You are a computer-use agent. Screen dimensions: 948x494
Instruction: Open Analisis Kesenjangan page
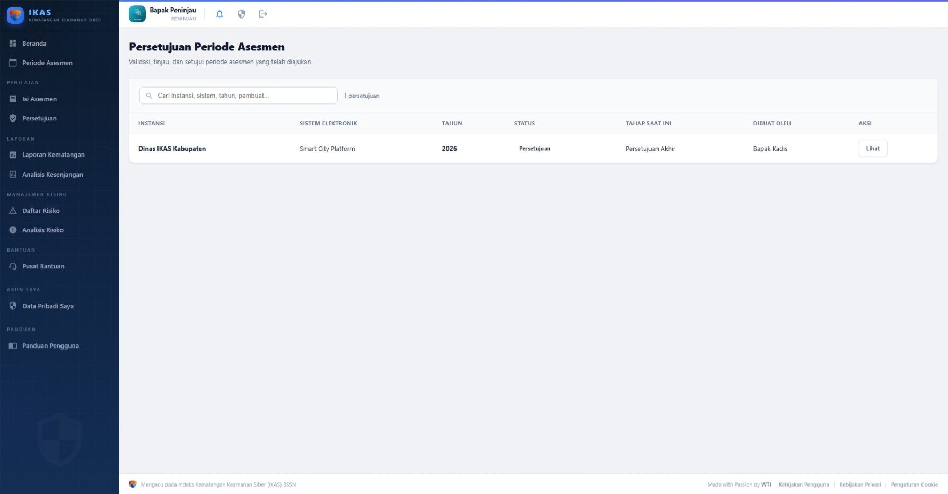52,175
